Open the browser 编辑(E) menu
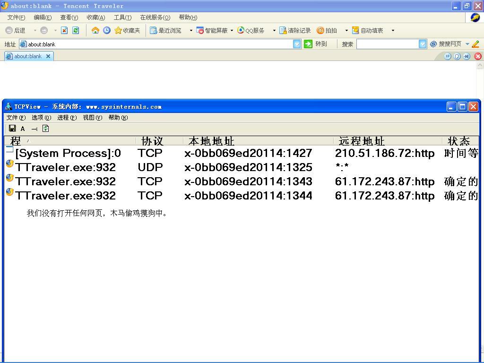 pos(43,17)
